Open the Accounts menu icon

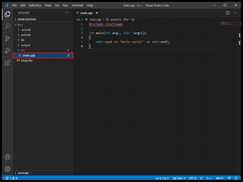7,157
